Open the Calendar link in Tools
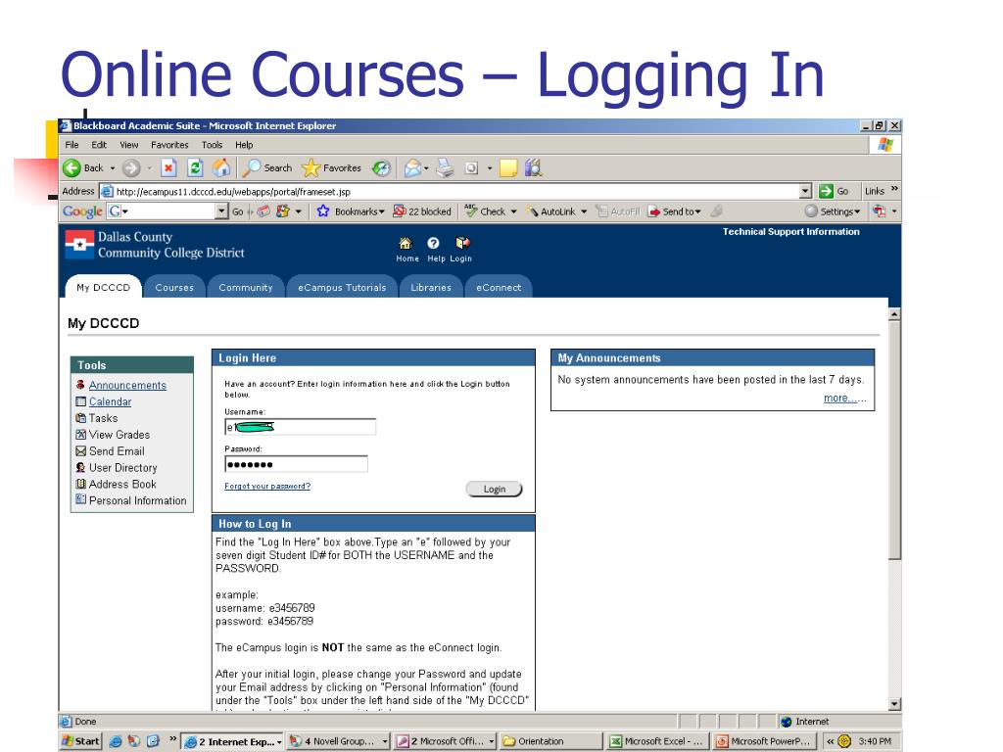The width and height of the screenshot is (1003, 752). [110, 401]
